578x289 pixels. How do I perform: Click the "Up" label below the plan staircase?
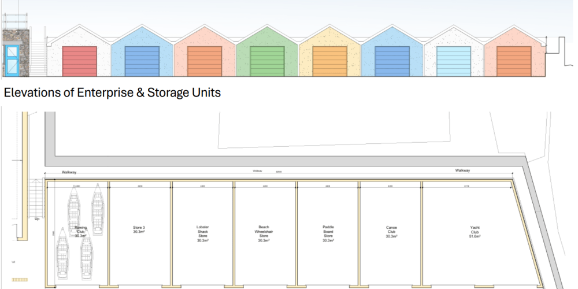click(x=37, y=219)
